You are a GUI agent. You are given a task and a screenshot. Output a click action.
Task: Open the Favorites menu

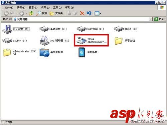coord(45,7)
